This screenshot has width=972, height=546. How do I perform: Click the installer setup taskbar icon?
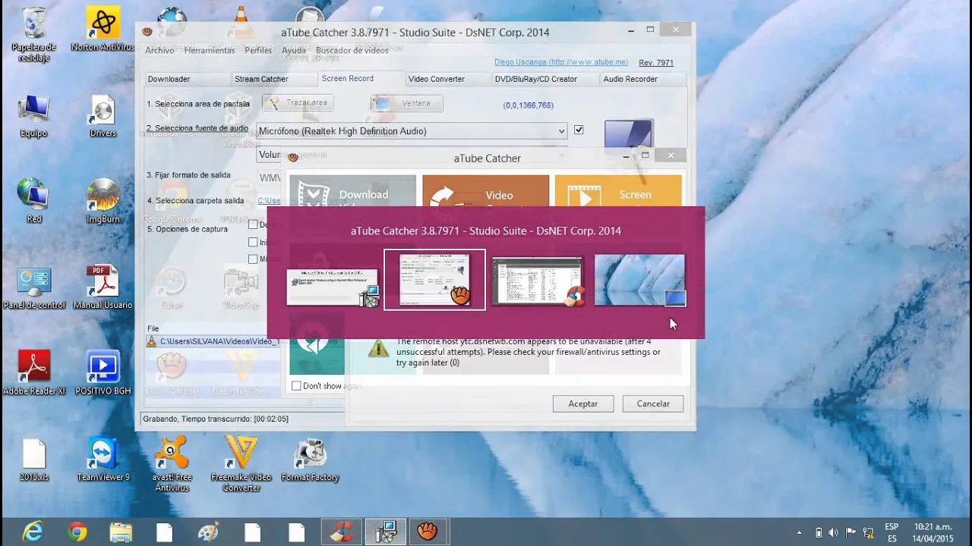385,532
